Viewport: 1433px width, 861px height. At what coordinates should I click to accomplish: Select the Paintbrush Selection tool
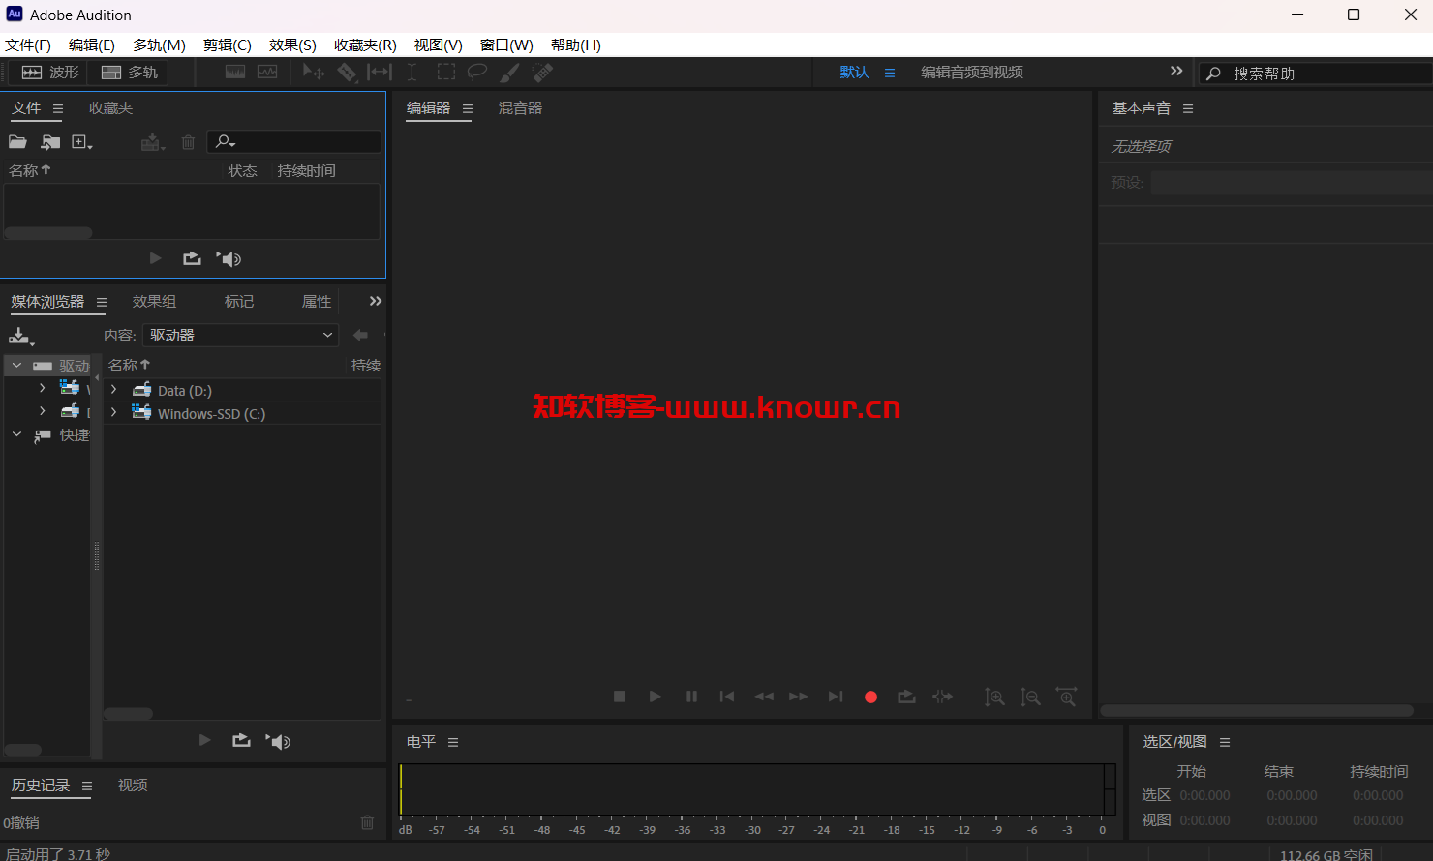[510, 73]
